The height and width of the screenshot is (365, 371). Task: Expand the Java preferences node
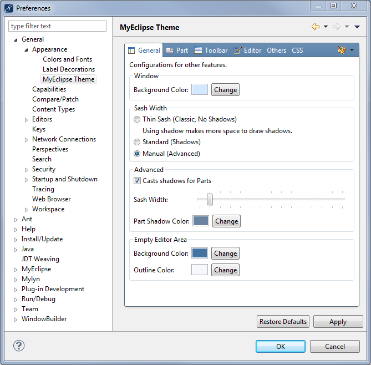click(x=16, y=250)
